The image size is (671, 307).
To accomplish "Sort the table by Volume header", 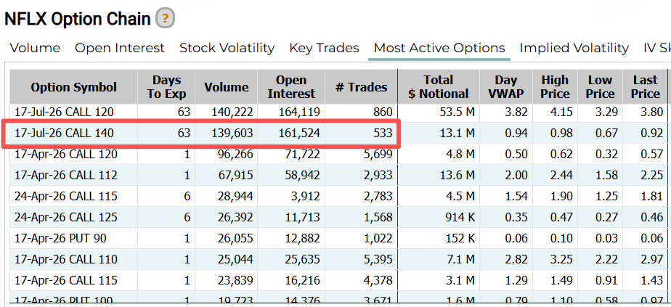I will click(226, 87).
